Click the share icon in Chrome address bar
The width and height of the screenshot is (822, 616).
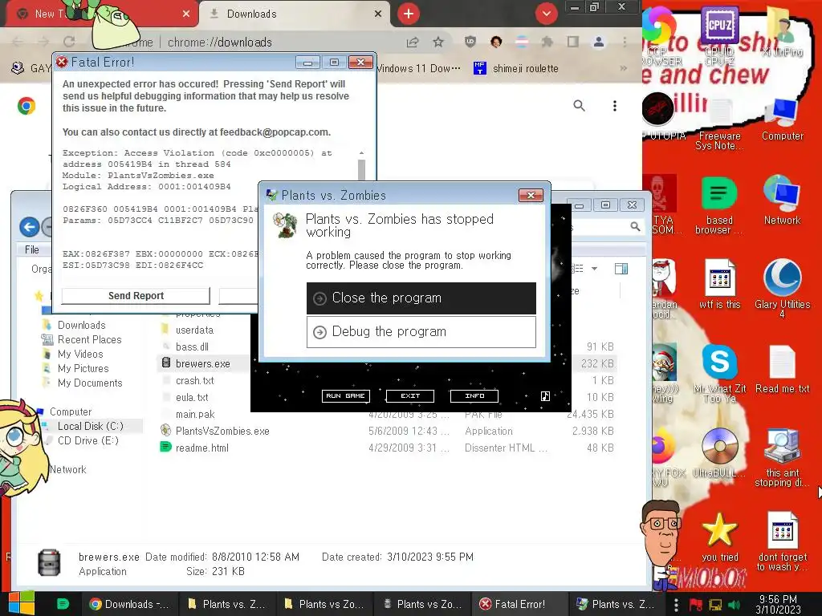click(413, 42)
